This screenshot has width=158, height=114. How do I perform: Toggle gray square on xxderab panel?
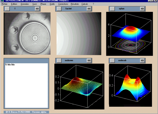click(x=112, y=60)
